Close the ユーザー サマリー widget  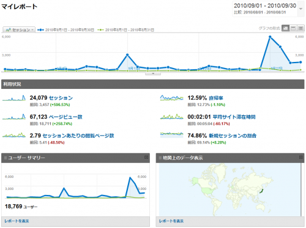tap(146, 157)
